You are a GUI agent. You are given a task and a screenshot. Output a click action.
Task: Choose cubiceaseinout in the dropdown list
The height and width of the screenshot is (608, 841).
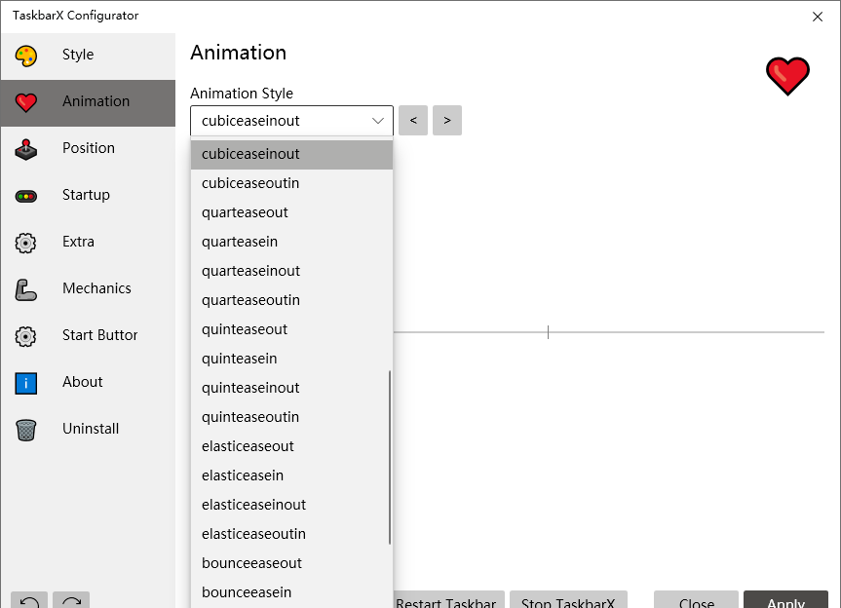[291, 154]
